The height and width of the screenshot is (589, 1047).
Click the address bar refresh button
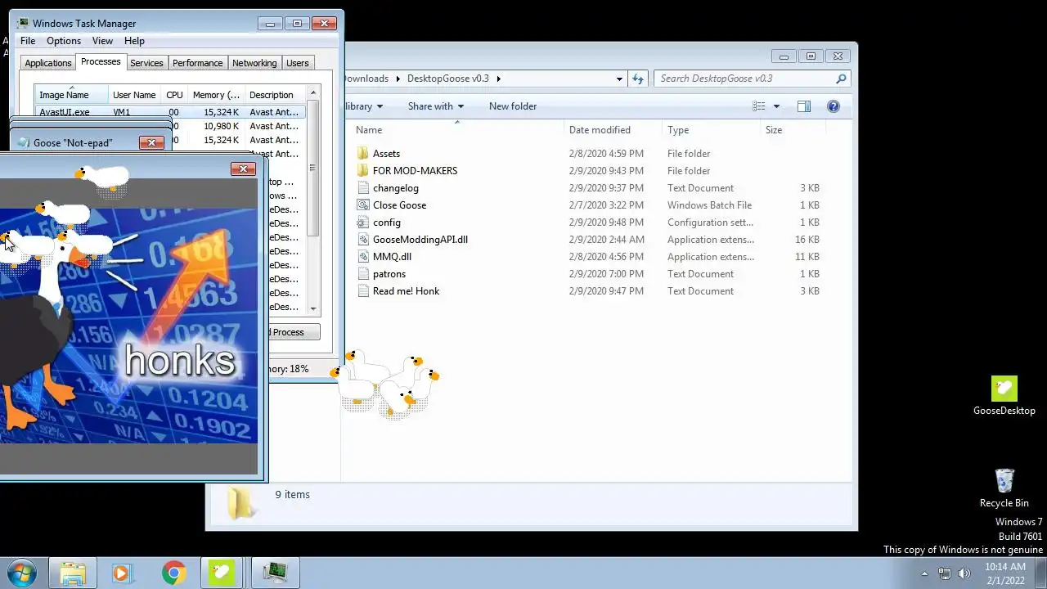tap(638, 79)
